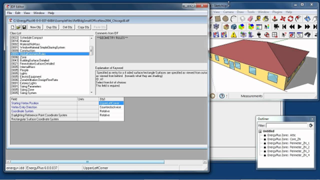Select the Arc tool in SketchUp
The height and width of the screenshot is (180, 320).
coord(233,19)
